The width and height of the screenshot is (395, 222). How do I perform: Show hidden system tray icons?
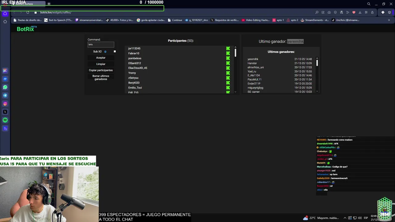click(345, 218)
